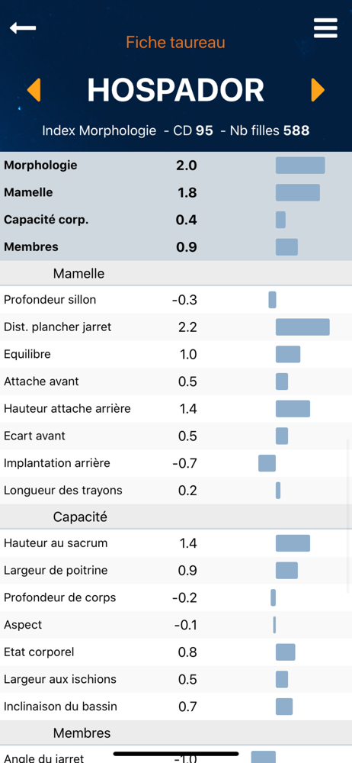The height and width of the screenshot is (763, 352).
Task: Tap the Implantation arrière negative bar
Action: [x=267, y=463]
